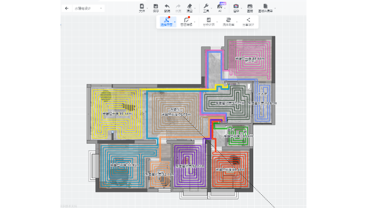Click the 撤销 (Undo) arrow
This screenshot has height=208, width=367.
click(x=167, y=8)
